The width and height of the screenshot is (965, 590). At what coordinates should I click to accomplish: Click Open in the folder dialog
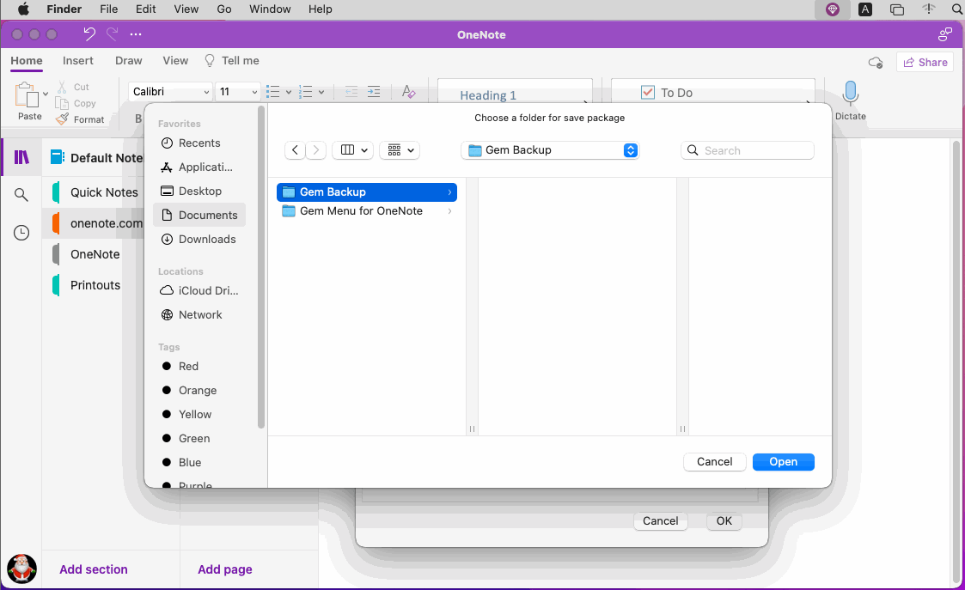784,461
